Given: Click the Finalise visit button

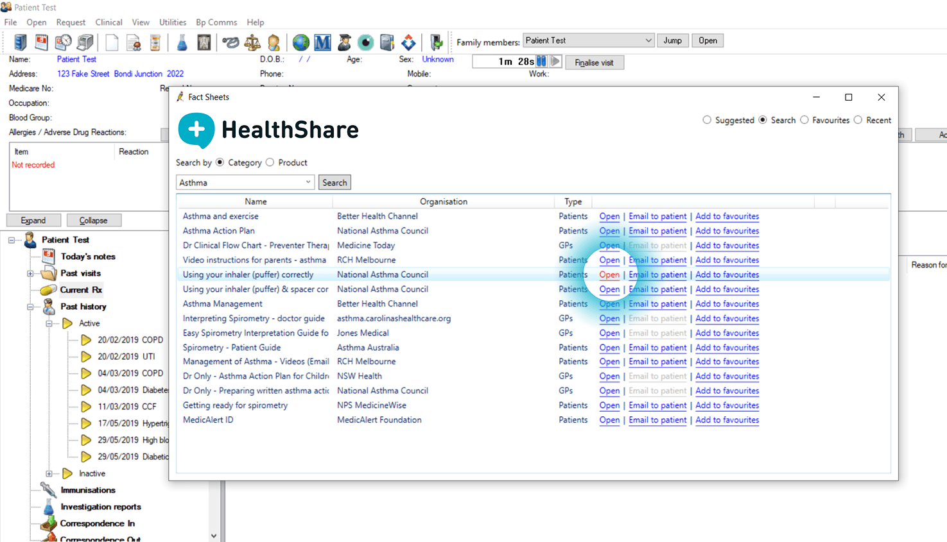Looking at the screenshot, I should pos(594,62).
